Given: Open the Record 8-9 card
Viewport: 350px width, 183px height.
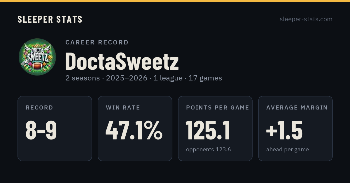Looking at the screenshot, I should 55,128.
